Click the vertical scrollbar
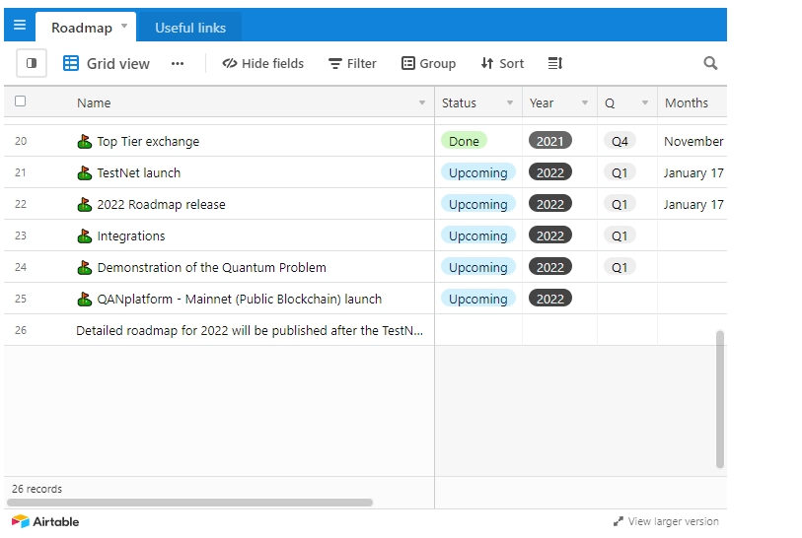Screen dimensions: 802x538 point(720,399)
